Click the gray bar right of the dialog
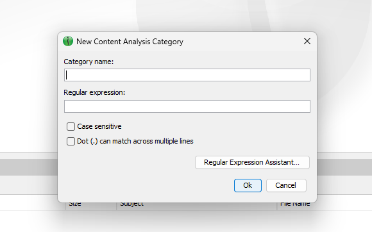The height and width of the screenshot is (232, 372). [344, 167]
